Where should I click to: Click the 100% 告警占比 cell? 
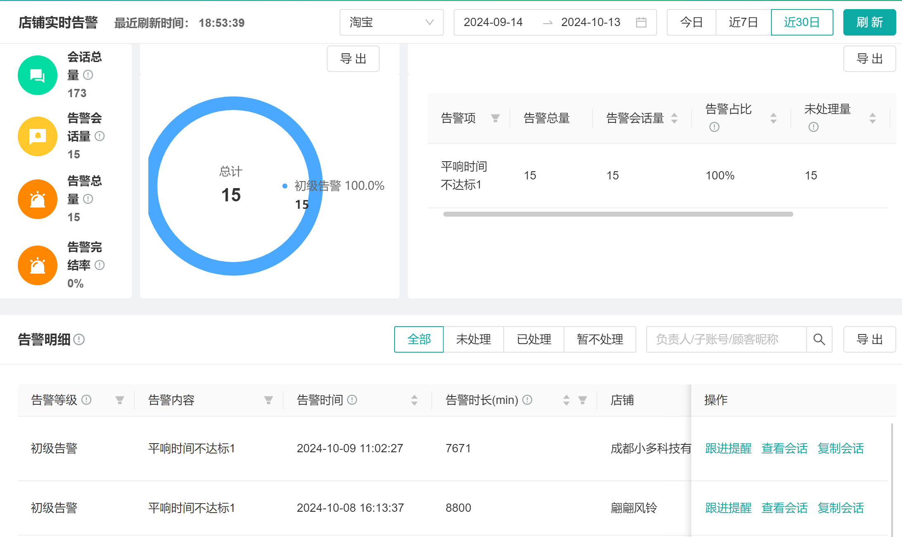720,176
